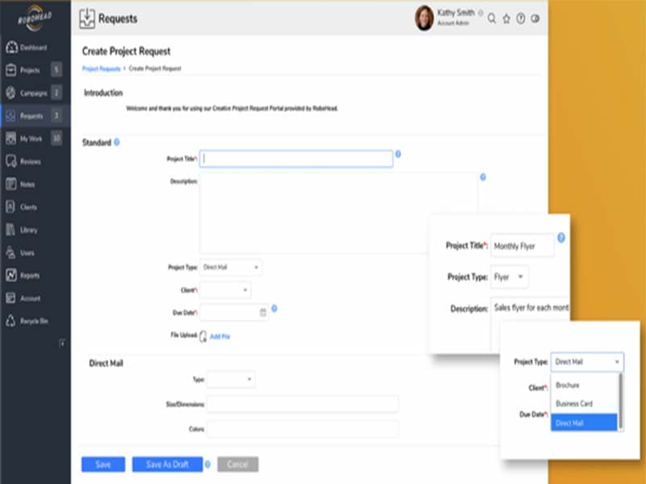Screen dimensions: 646x484
Task: Select Brochure from the dropdown list
Action: tap(568, 386)
